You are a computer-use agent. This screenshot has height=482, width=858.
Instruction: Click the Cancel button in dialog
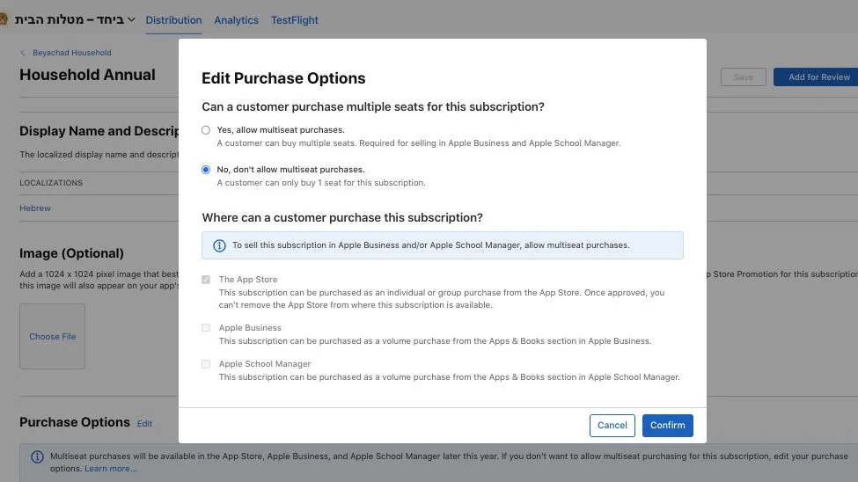612,425
